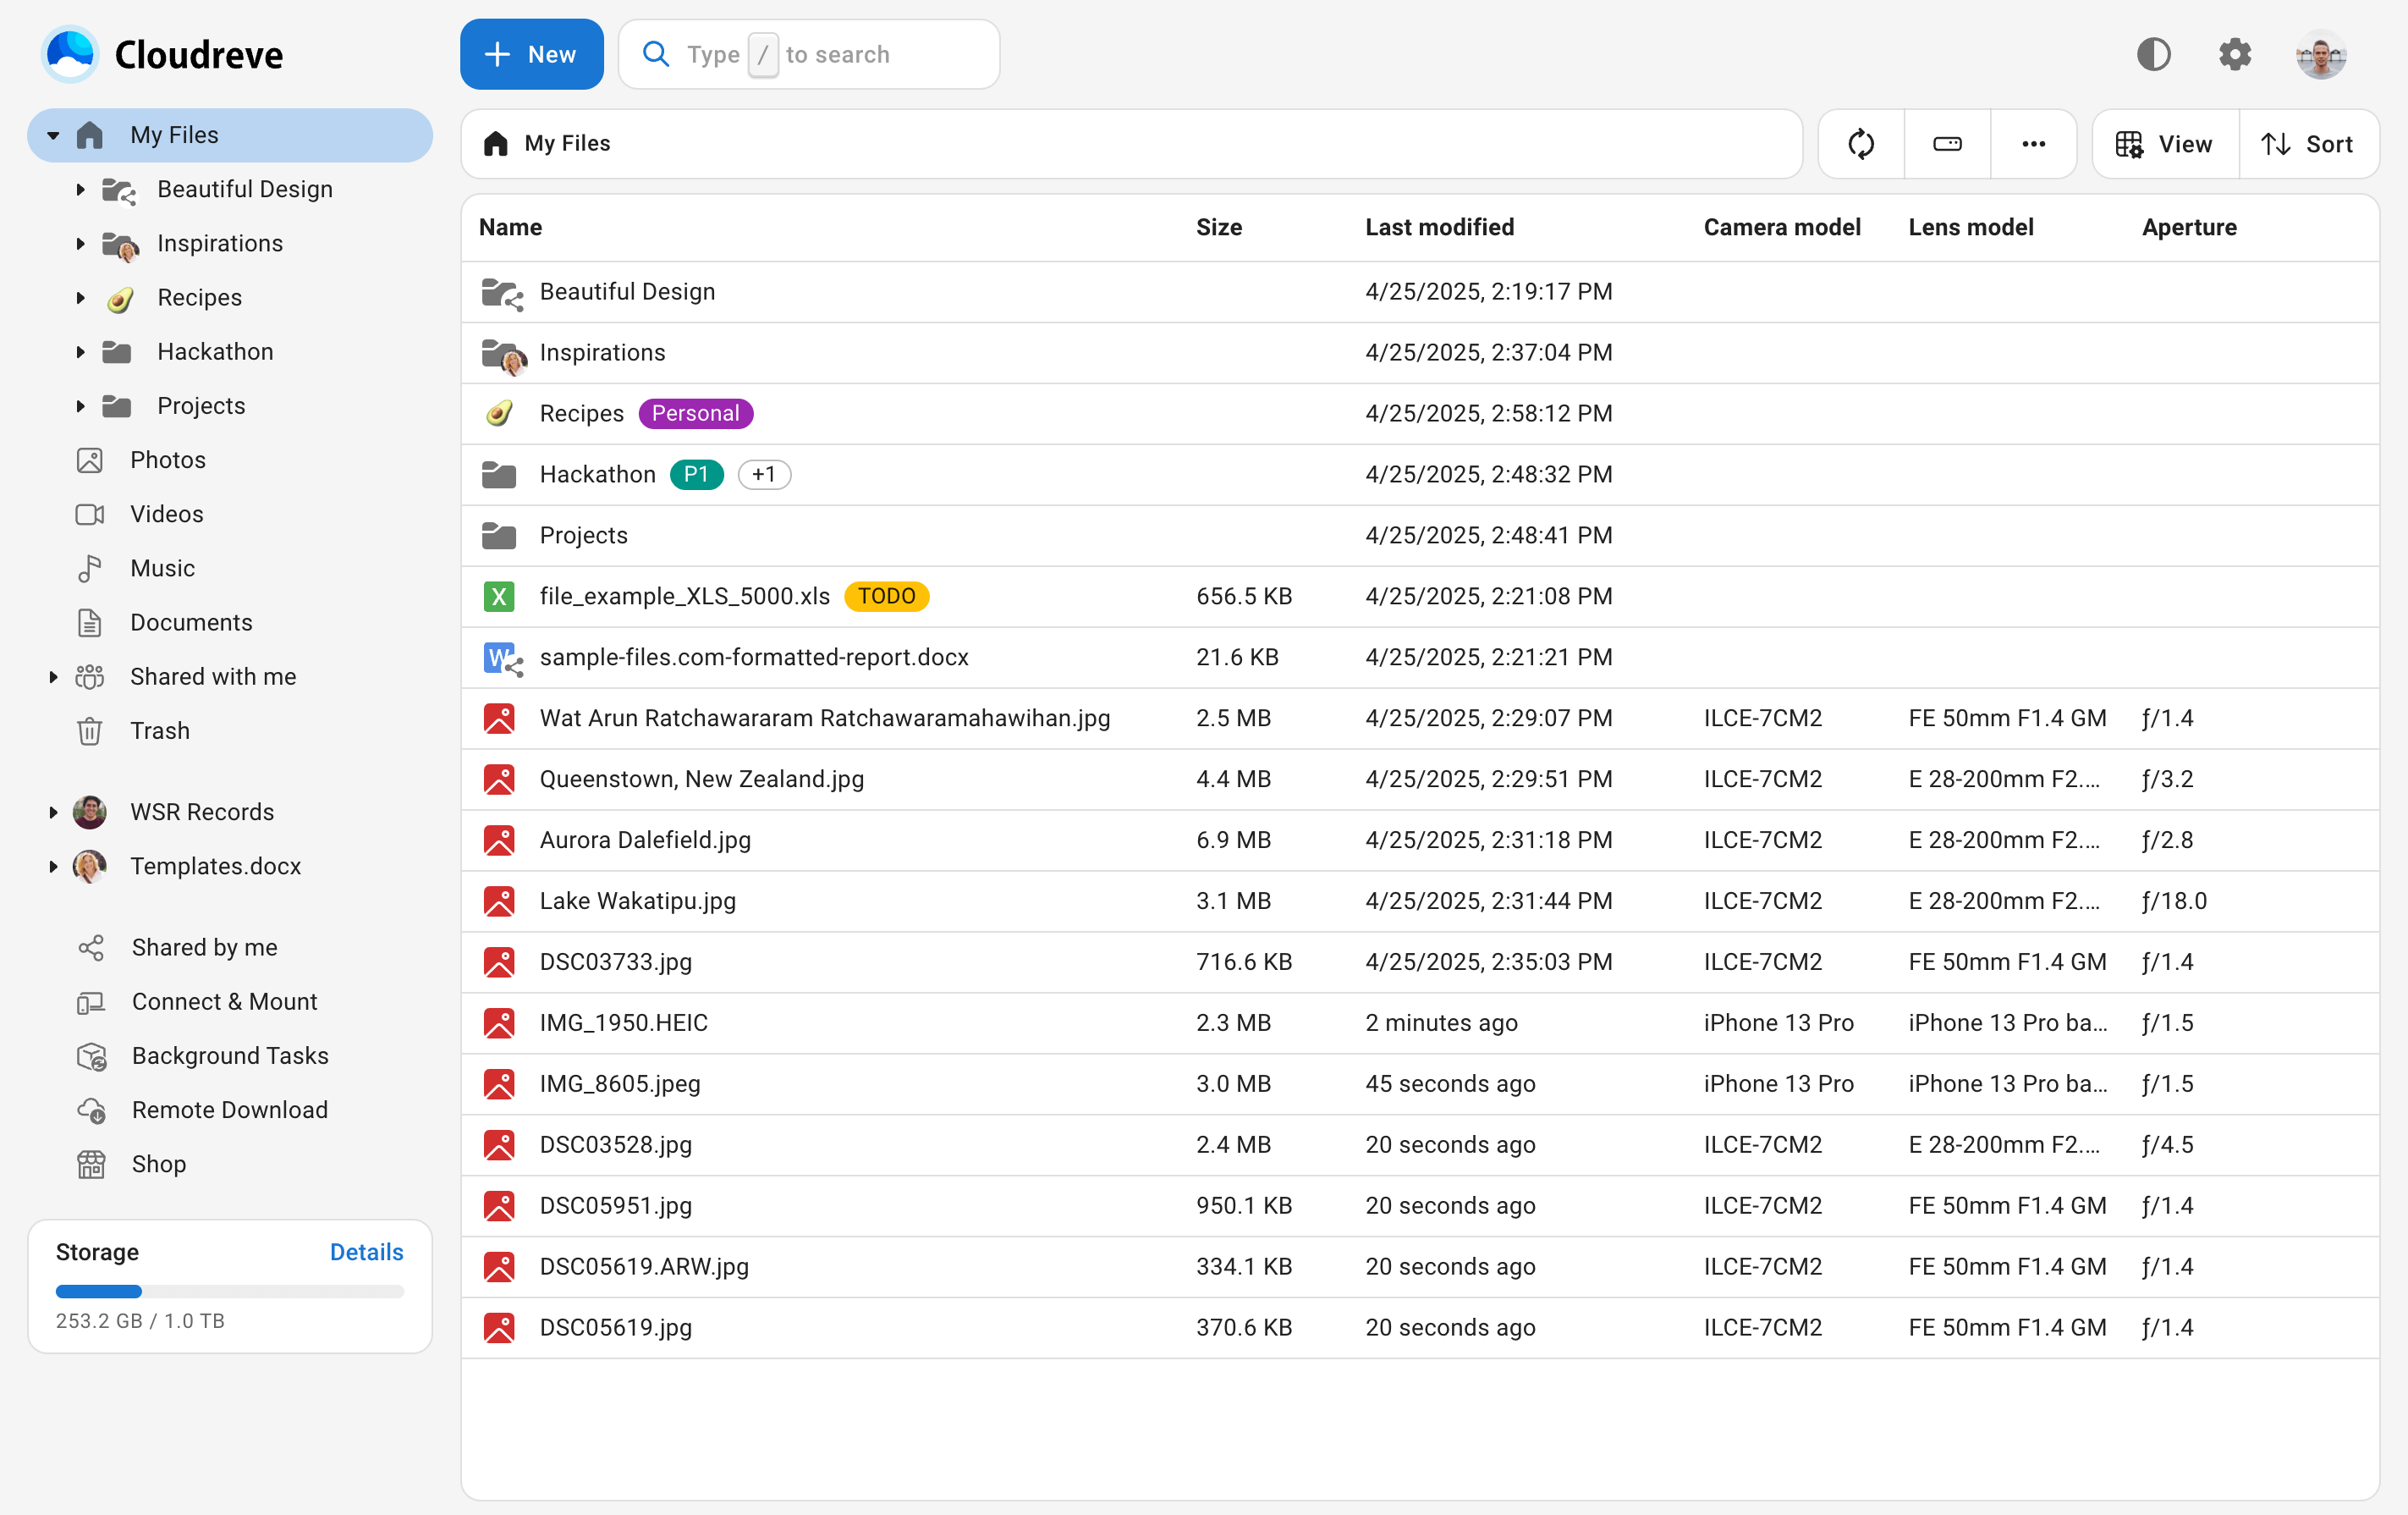The width and height of the screenshot is (2408, 1515).
Task: Open Remote Download in sidebar
Action: coord(229,1109)
